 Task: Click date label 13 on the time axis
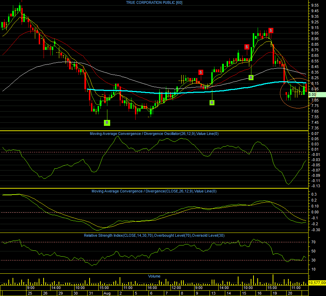213,293
